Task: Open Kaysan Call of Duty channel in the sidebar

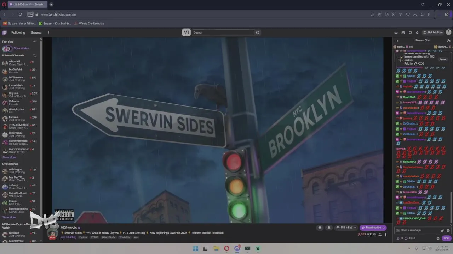Action: tap(21, 95)
